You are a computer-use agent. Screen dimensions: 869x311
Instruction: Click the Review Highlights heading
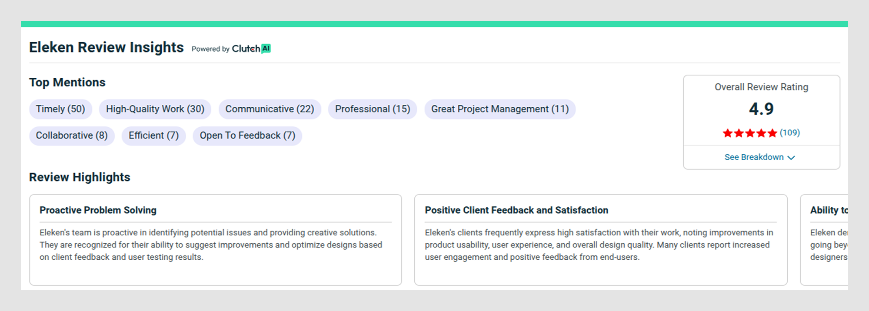[80, 177]
